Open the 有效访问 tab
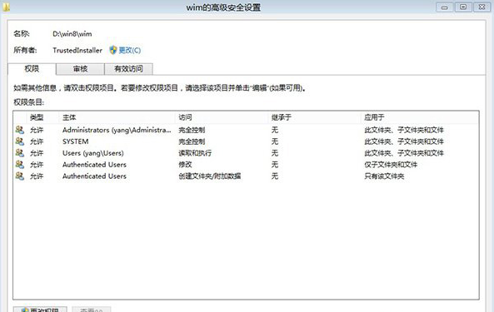Viewport: 494px width, 312px height. pyautogui.click(x=128, y=69)
